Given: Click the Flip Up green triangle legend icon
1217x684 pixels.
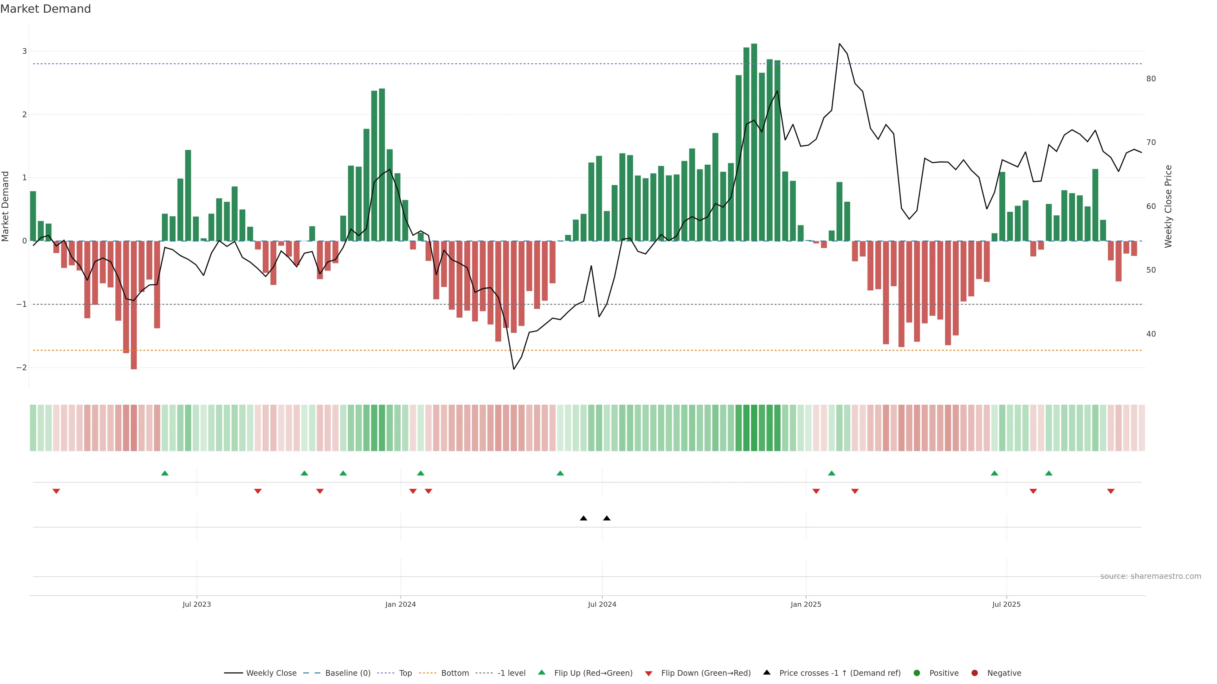Looking at the screenshot, I should (541, 673).
